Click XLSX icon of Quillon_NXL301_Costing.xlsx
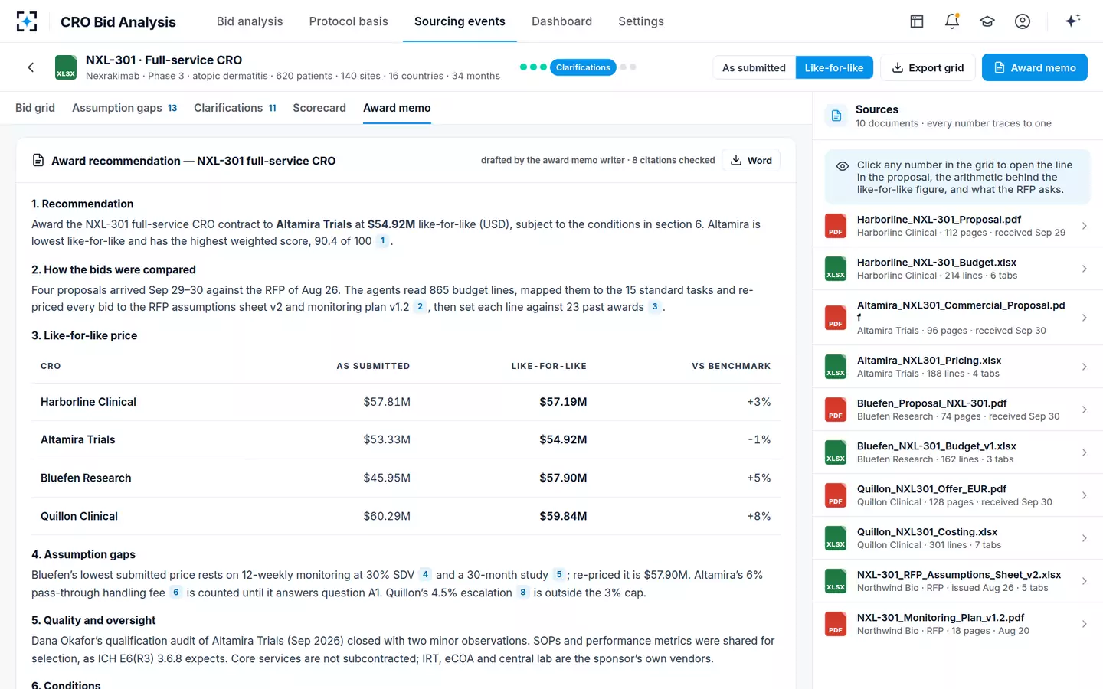The height and width of the screenshot is (689, 1103). (836, 538)
